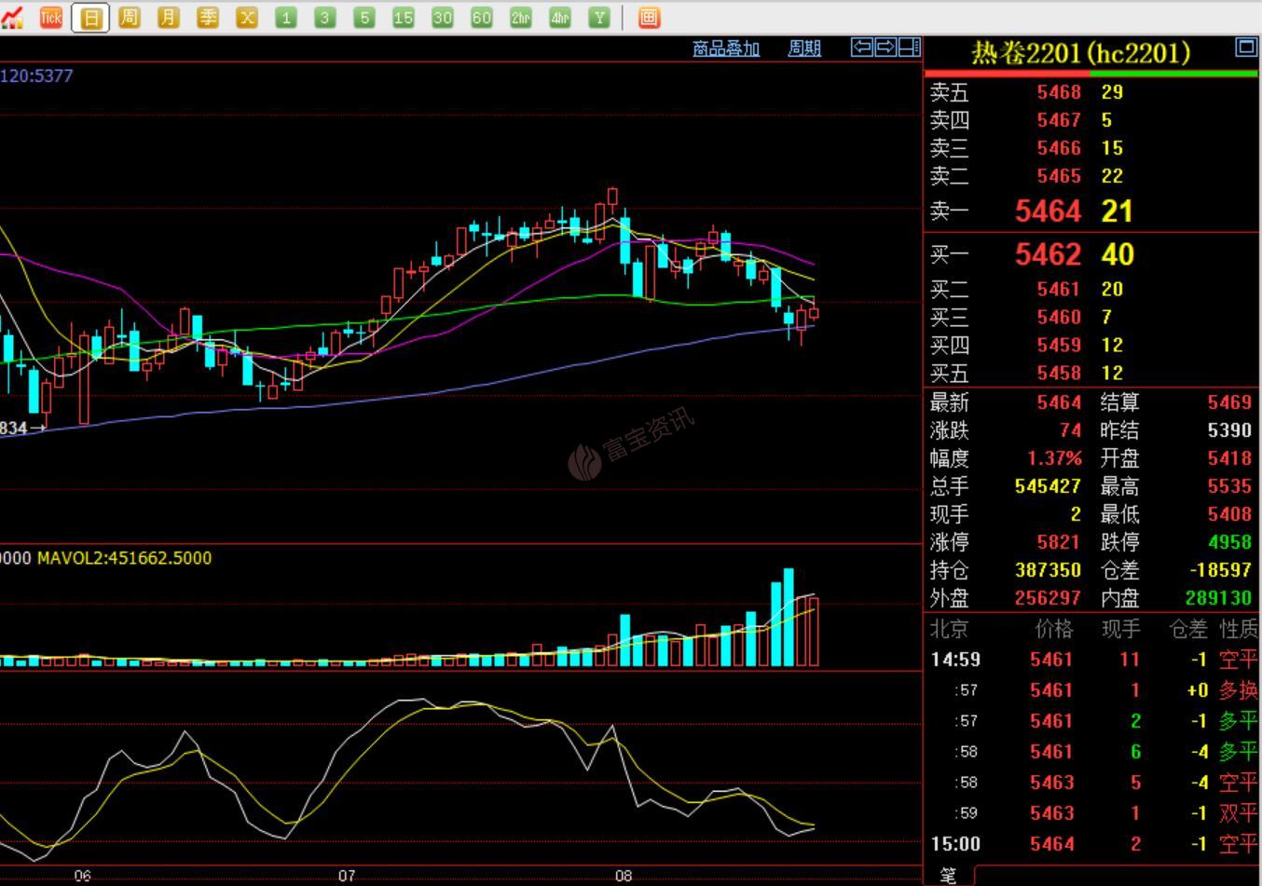1262x886 pixels.
Task: Click 最高 high value 5535
Action: (x=1229, y=486)
